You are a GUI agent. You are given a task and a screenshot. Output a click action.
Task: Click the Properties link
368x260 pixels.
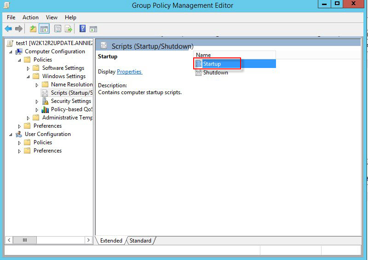coord(129,72)
